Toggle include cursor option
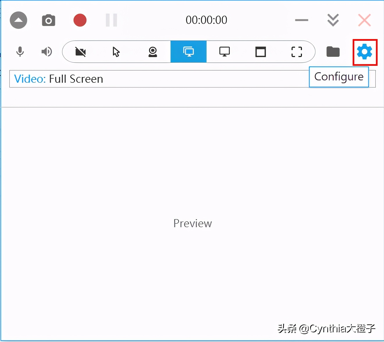 coord(116,52)
